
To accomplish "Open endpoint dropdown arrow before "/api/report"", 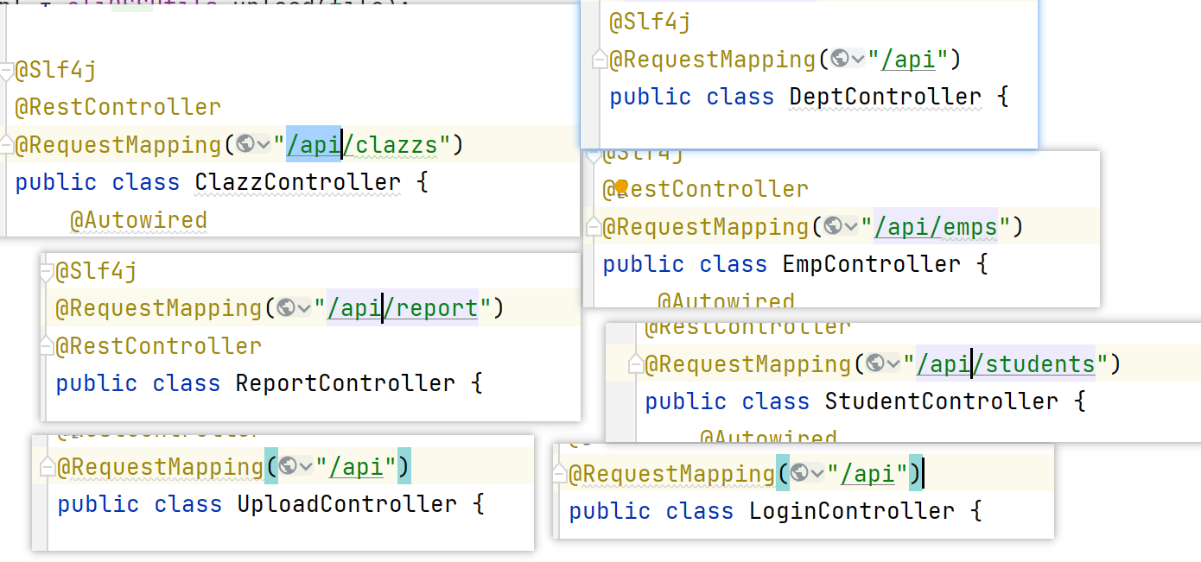I will 303,308.
